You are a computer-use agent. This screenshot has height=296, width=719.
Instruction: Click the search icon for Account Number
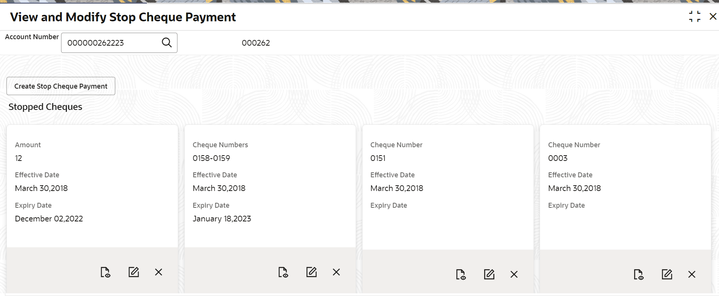coord(167,42)
